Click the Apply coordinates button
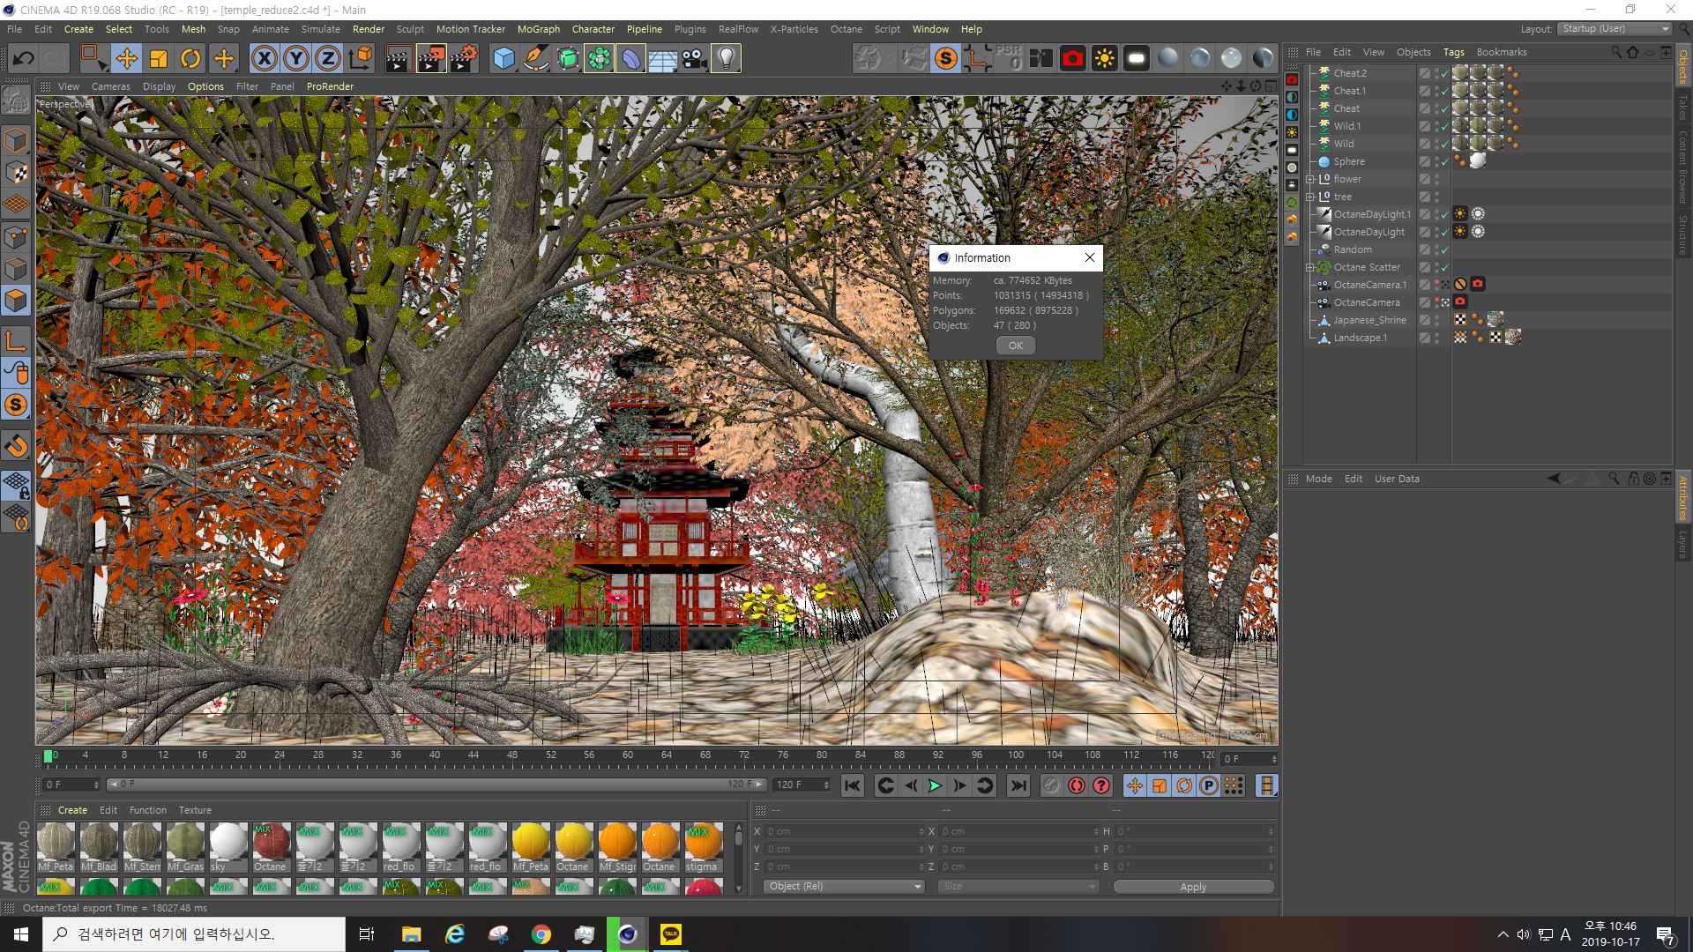Viewport: 1693px width, 952px height. pos(1193,887)
